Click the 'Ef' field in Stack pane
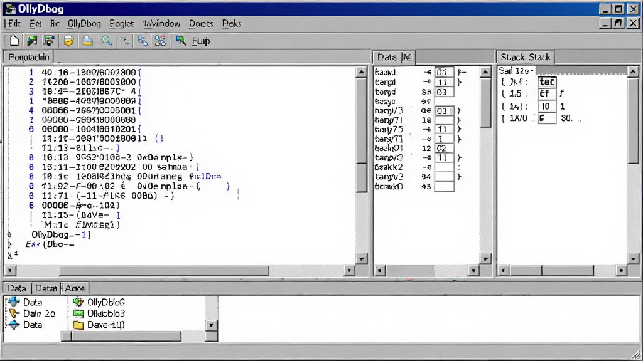 pyautogui.click(x=547, y=94)
